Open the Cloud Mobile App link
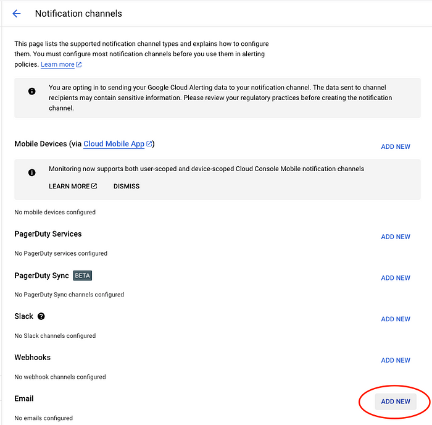 [x=114, y=144]
